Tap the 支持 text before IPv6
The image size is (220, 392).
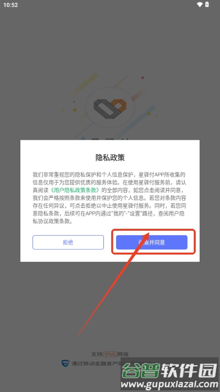coord(97,354)
